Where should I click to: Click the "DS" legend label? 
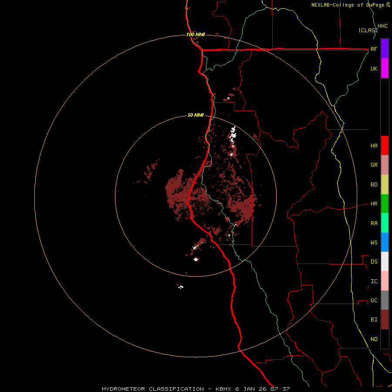tap(374, 262)
